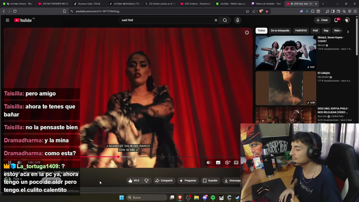The width and height of the screenshot is (359, 202).
Task: Open Brave Leo AI sparkle icon
Action: [344, 11]
